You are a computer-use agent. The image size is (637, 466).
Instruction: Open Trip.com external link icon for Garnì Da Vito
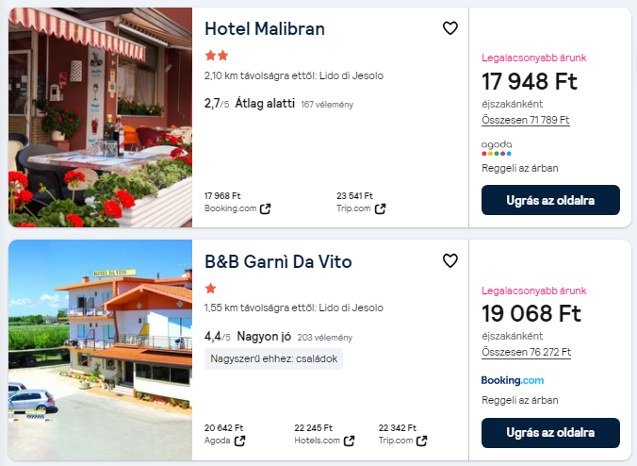421,441
